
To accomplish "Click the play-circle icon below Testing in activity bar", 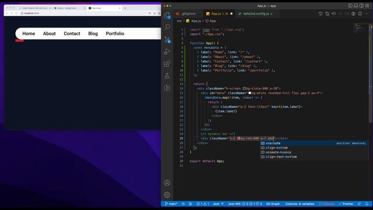I will (x=167, y=88).
